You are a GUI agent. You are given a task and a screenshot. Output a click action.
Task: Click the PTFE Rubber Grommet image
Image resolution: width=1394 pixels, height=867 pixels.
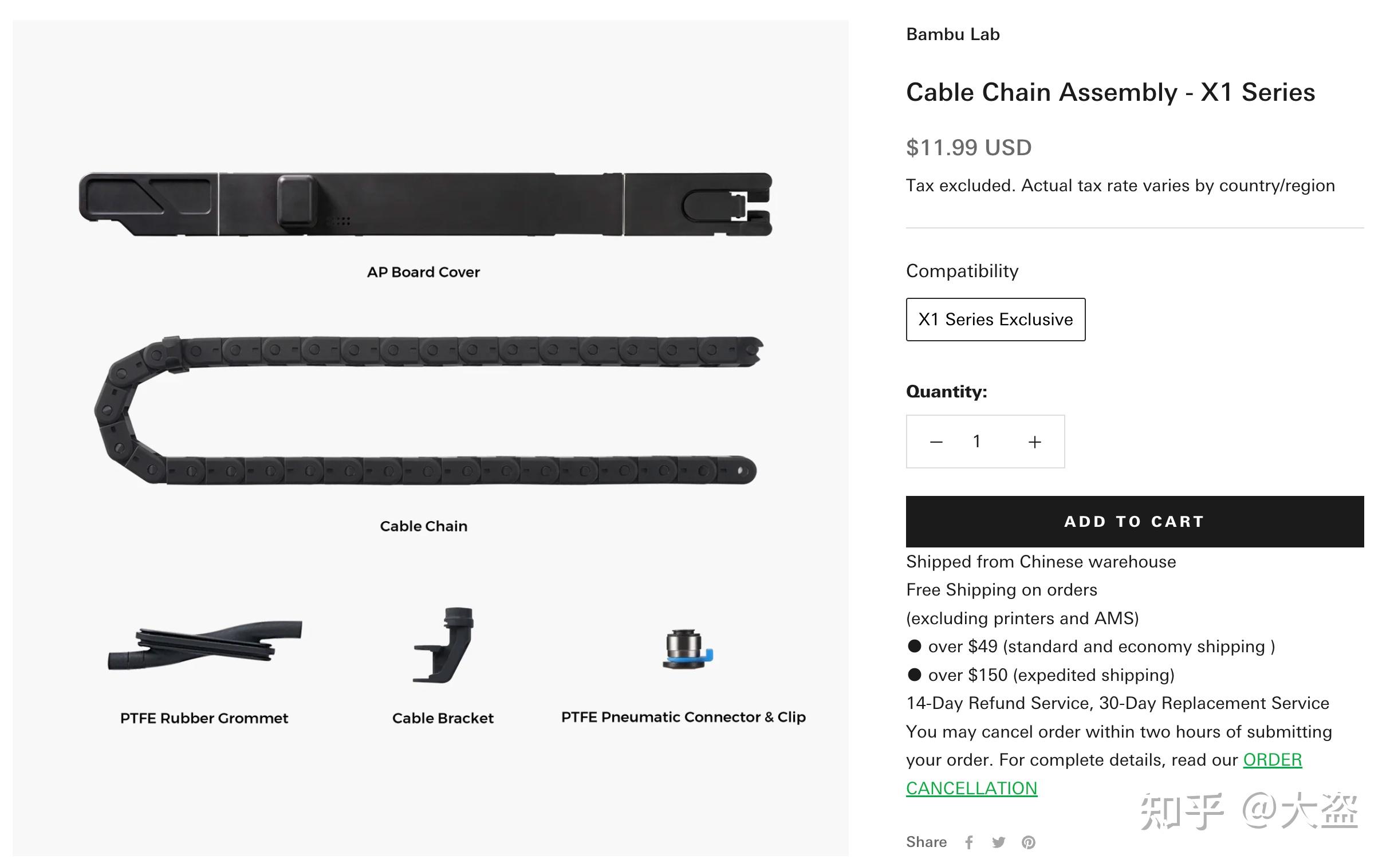point(204,645)
